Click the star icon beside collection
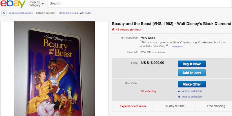The height and width of the screenshot is (116, 232). click(x=179, y=97)
